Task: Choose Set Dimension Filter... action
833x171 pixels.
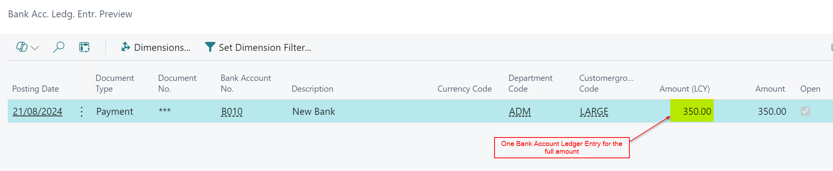Action: tap(265, 47)
